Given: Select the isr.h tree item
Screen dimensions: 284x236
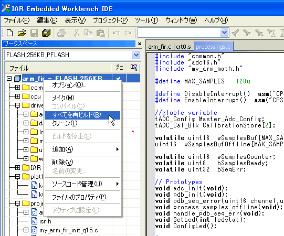Looking at the screenshot, I should pyautogui.click(x=45, y=221).
